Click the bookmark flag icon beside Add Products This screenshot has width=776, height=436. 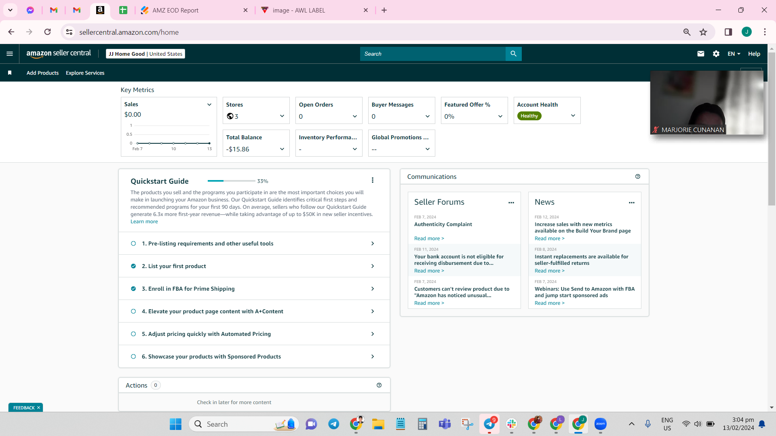click(10, 73)
